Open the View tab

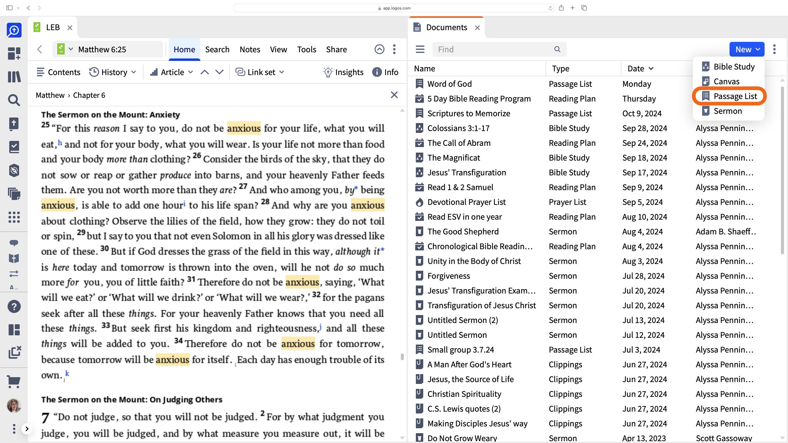click(279, 49)
